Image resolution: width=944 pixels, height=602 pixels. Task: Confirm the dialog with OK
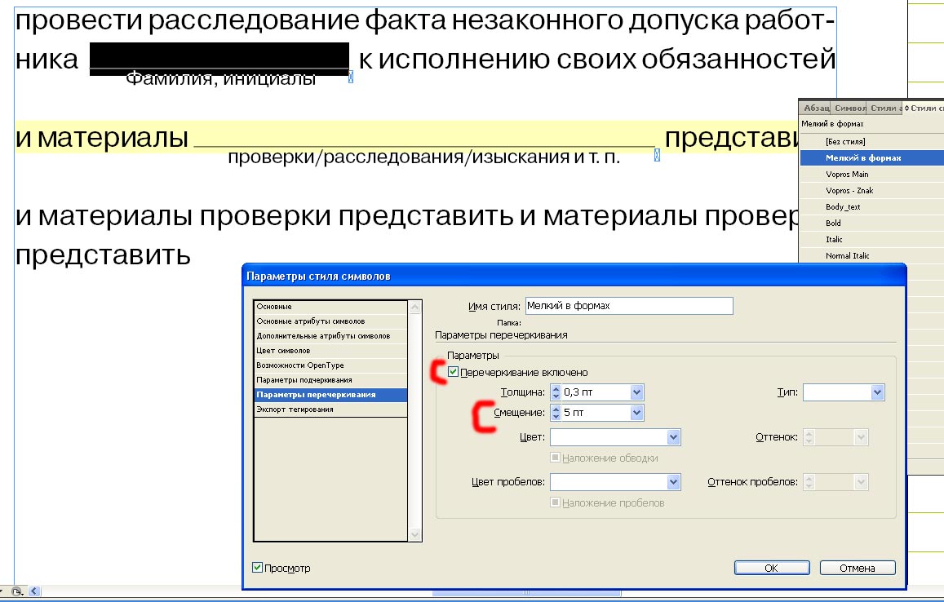(x=772, y=568)
